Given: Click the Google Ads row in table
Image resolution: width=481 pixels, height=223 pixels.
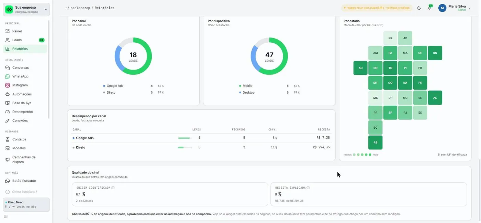Looking at the screenshot, I should [201, 138].
